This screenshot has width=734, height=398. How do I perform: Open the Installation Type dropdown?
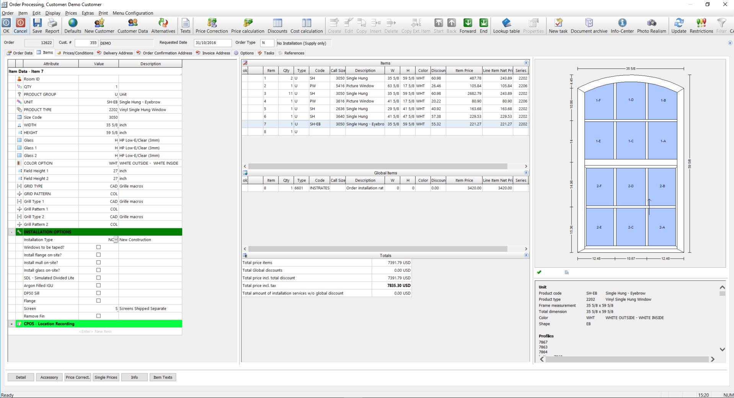(116, 240)
